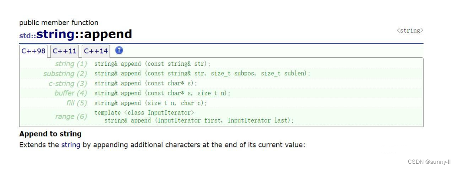Click the std::string::append page title

[76, 34]
